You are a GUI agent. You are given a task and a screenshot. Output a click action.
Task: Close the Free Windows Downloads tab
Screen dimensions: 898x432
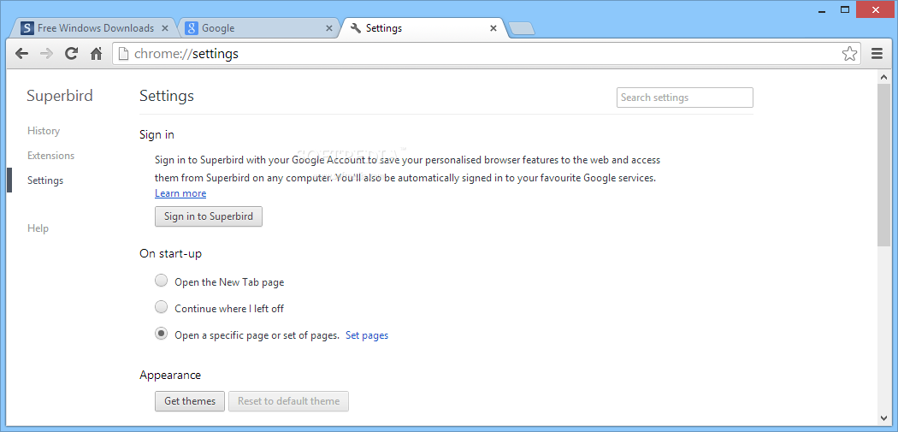point(165,28)
